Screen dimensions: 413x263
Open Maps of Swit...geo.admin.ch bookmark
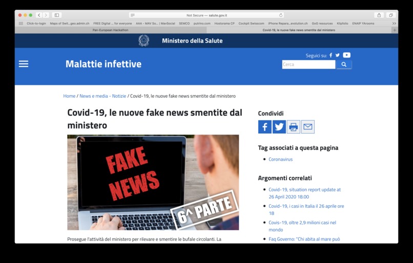pos(70,24)
